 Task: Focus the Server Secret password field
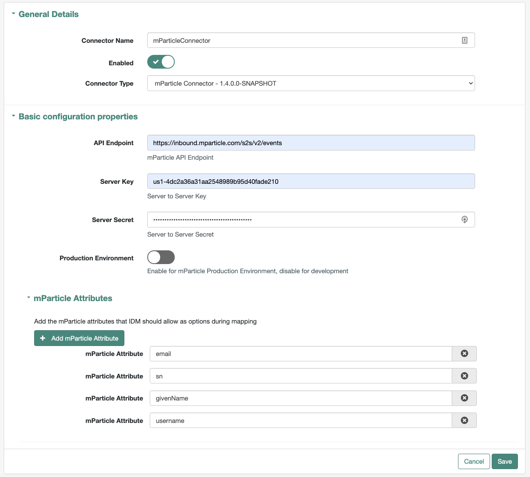coord(311,220)
